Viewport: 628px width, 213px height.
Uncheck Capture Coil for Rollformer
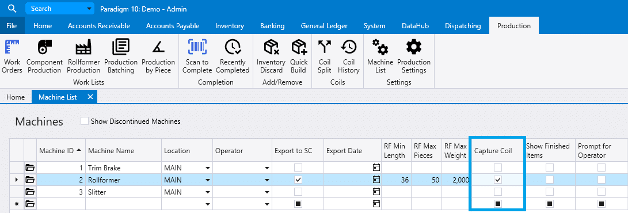498,180
